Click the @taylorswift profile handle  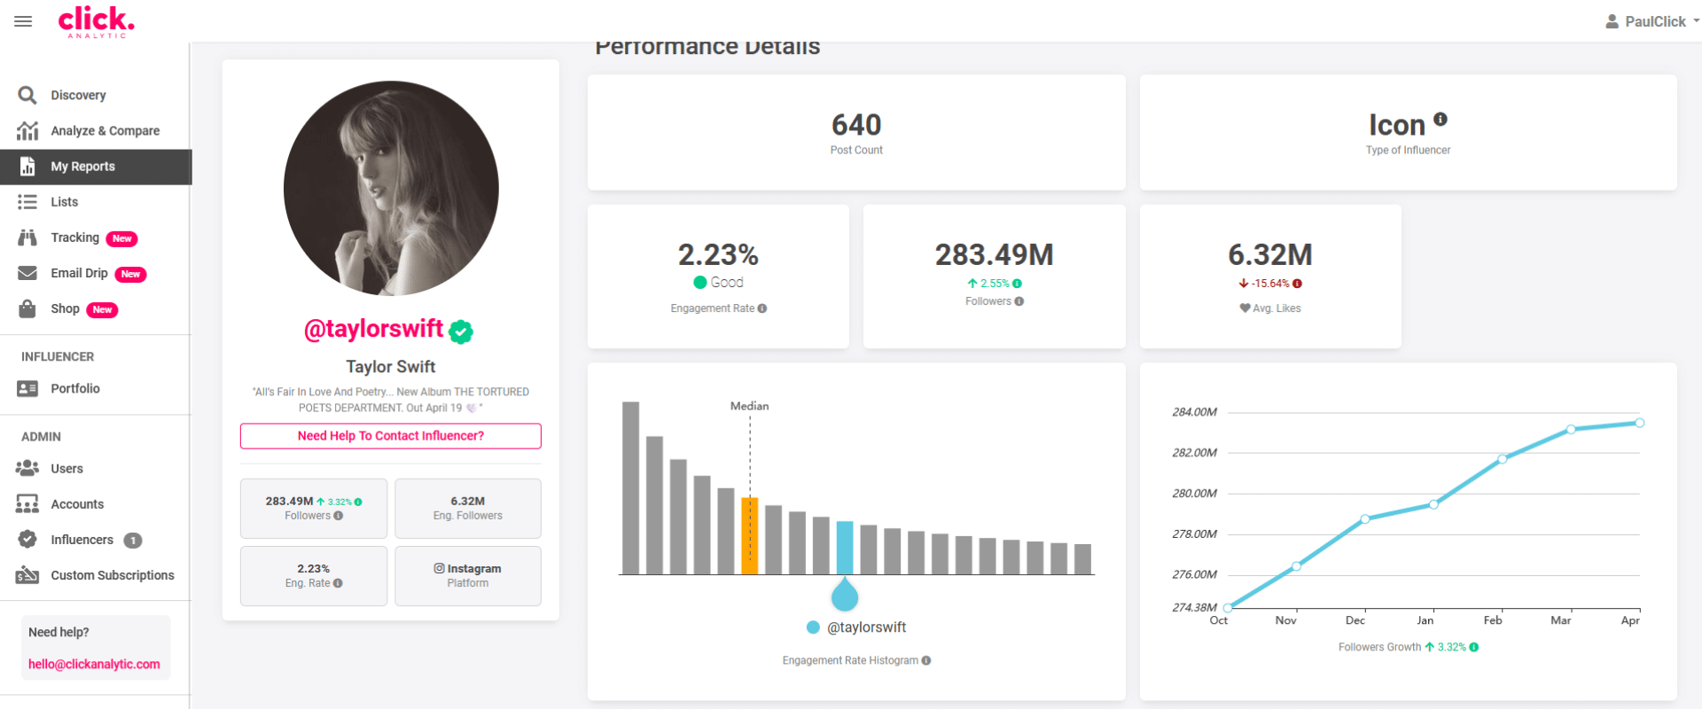[x=373, y=329]
